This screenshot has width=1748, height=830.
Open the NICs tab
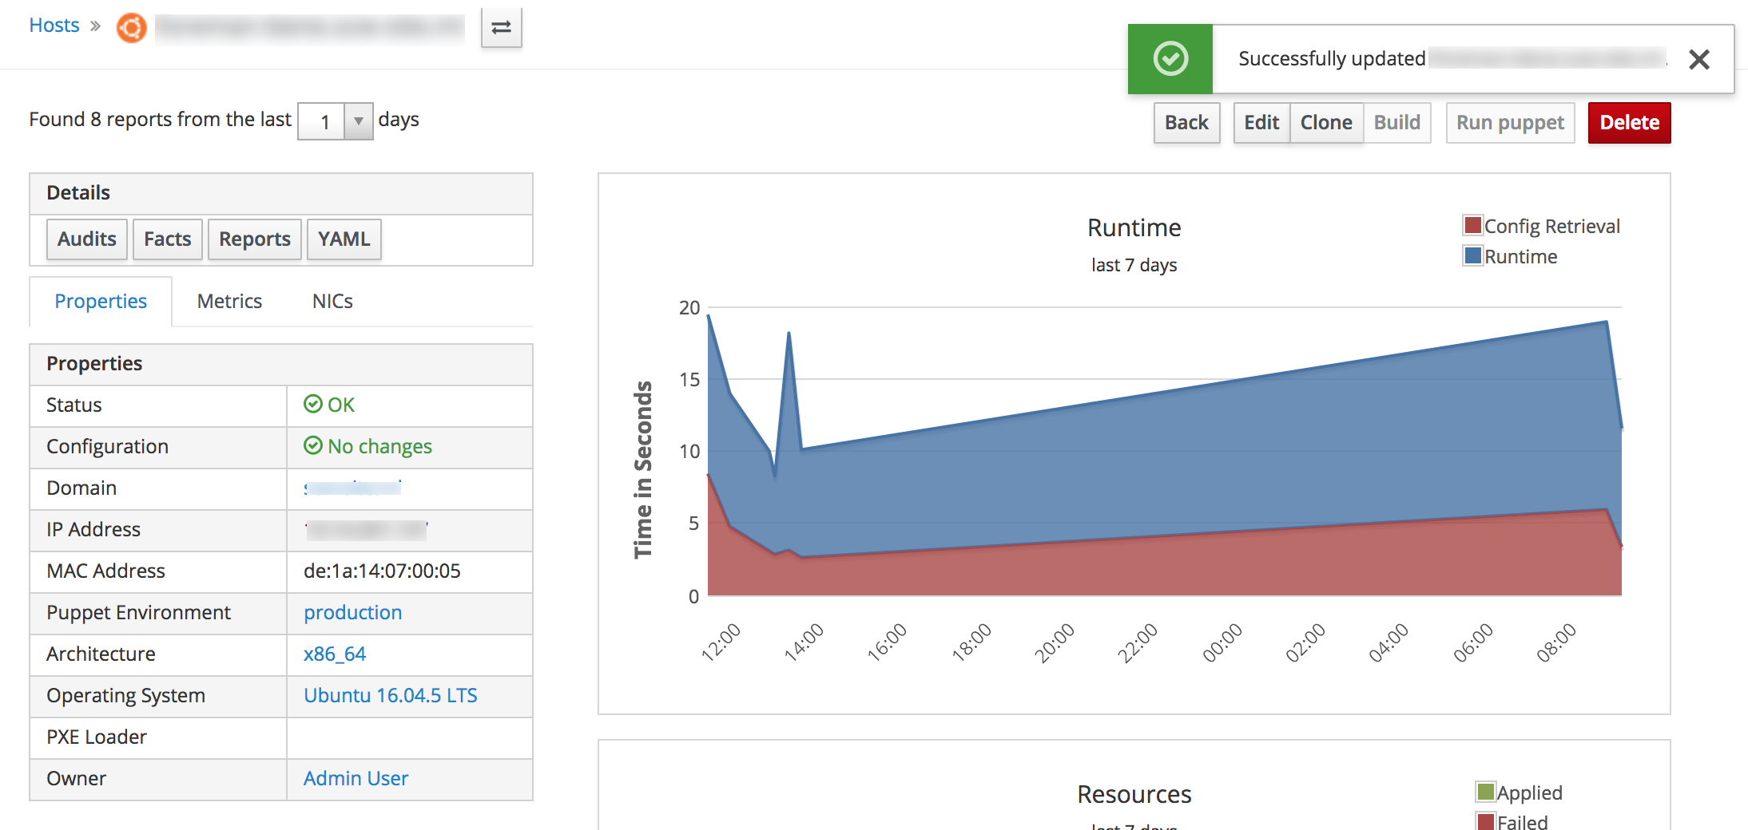(332, 301)
